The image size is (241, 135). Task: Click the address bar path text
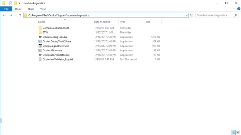coord(59,15)
